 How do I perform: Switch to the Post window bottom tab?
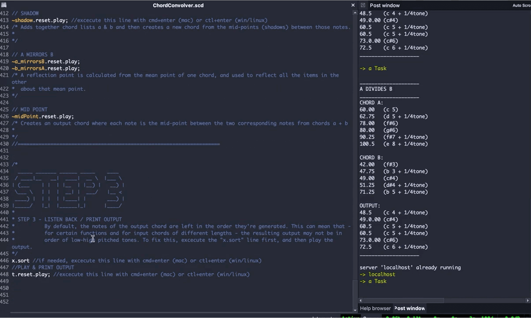click(409, 308)
